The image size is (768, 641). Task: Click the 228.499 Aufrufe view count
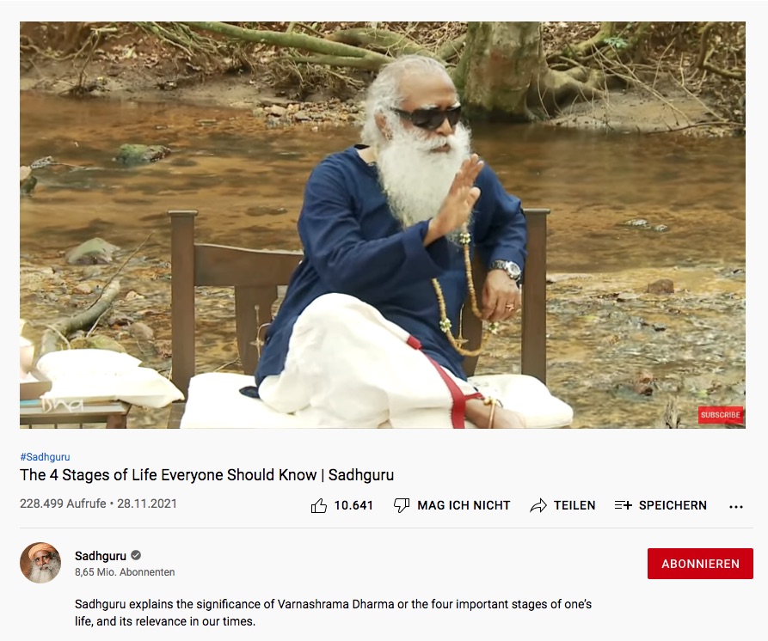coord(63,504)
